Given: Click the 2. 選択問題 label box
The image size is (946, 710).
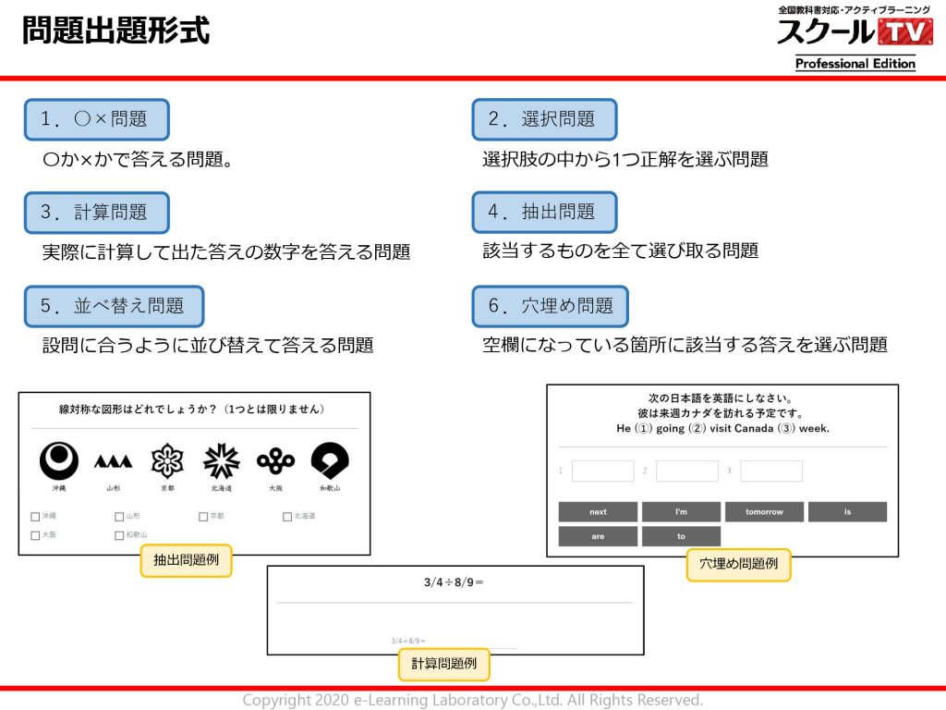Looking at the screenshot, I should 544,119.
